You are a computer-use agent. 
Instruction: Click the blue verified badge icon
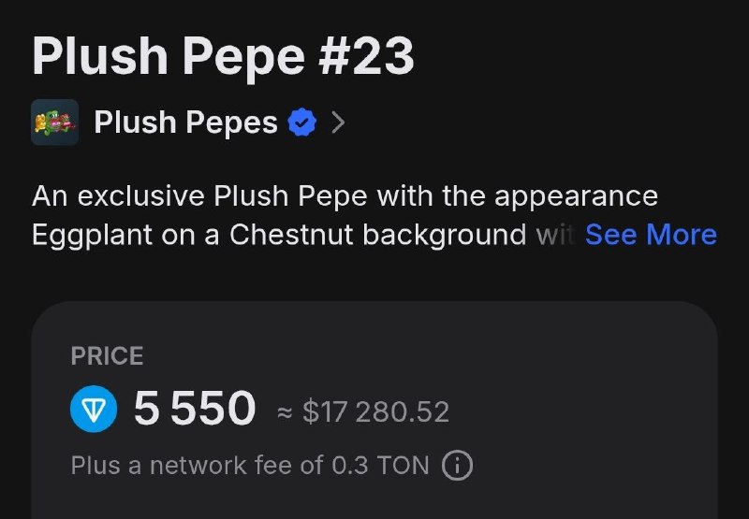301,123
